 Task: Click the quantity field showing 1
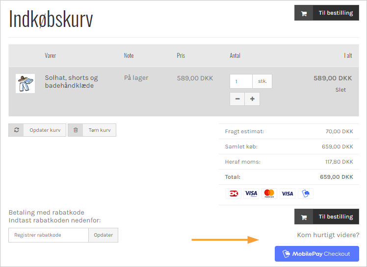(x=241, y=81)
